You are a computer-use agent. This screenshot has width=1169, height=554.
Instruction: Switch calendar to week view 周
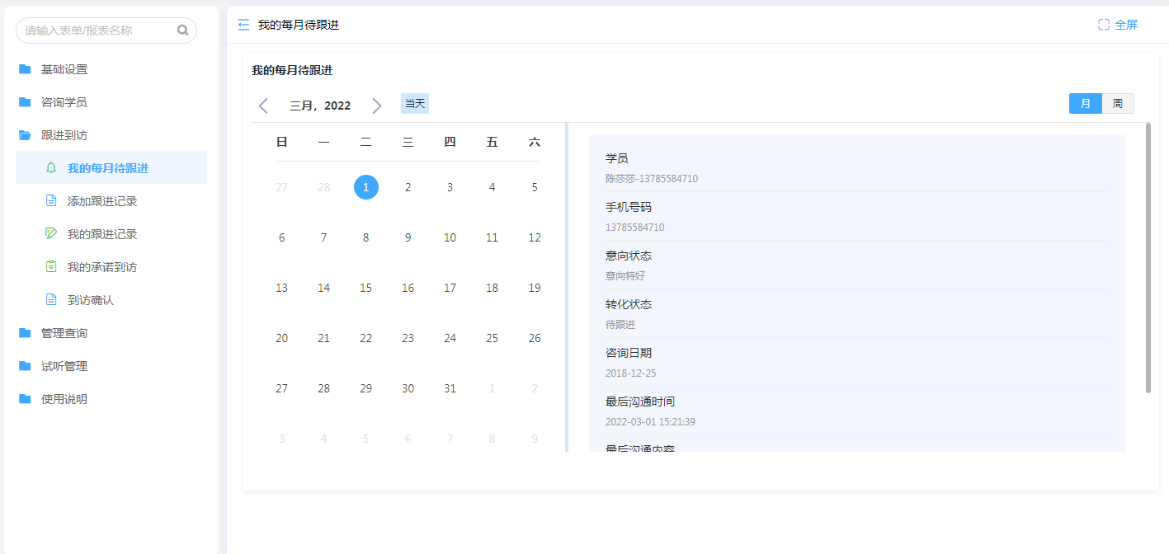1117,104
